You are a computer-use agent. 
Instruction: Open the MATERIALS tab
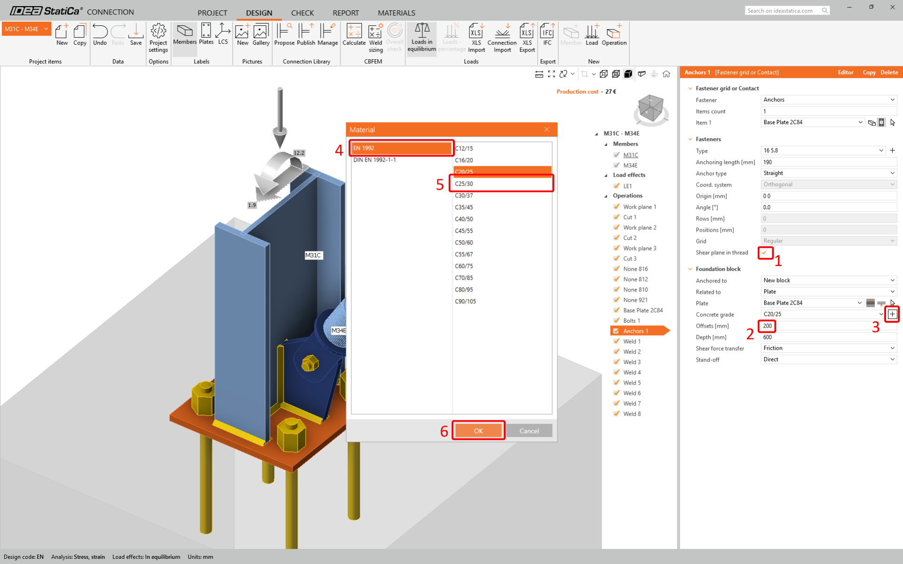pyautogui.click(x=396, y=13)
